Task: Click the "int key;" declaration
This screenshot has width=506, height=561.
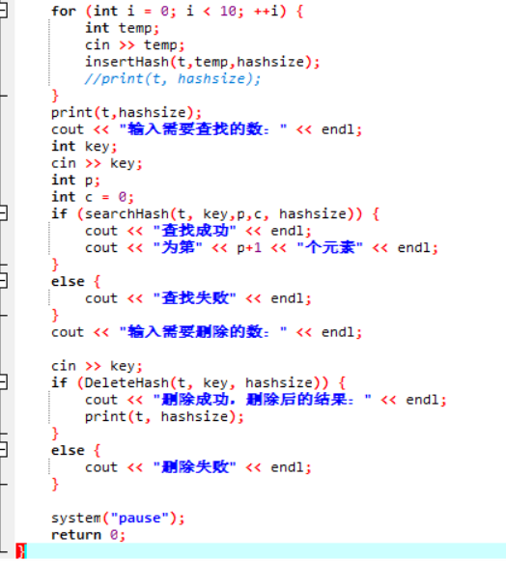Action: (84, 147)
